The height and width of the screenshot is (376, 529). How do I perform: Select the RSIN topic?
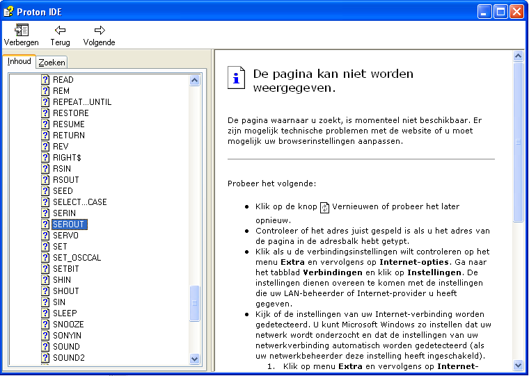tap(62, 169)
